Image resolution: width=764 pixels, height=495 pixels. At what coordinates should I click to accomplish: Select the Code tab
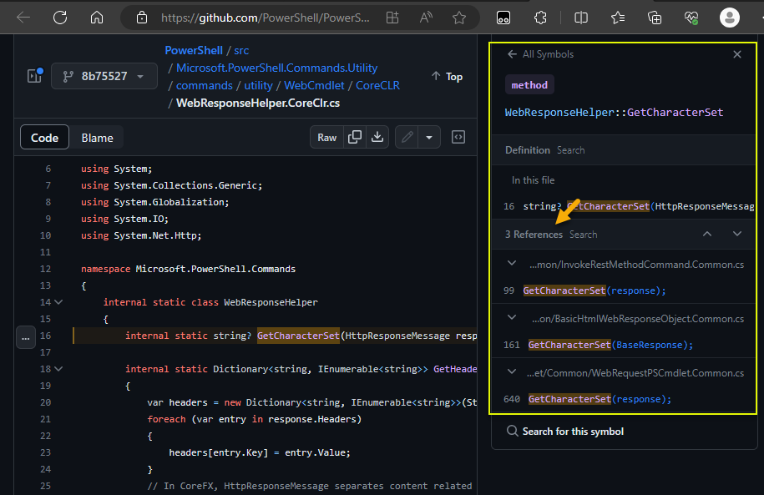tap(45, 138)
